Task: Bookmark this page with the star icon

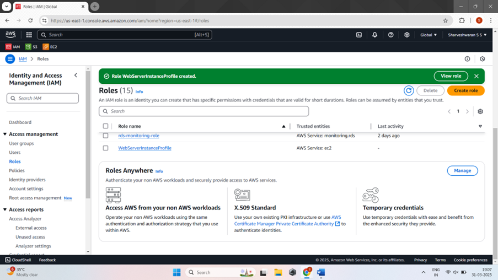Action: click(445, 20)
